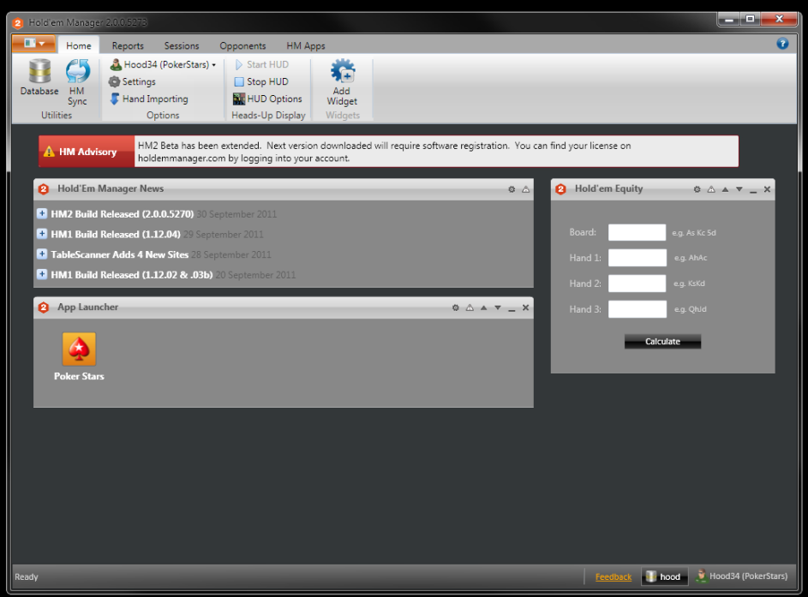Expand HM2 Build Released (2.0.0.5270) news
The width and height of the screenshot is (808, 597).
(x=42, y=213)
